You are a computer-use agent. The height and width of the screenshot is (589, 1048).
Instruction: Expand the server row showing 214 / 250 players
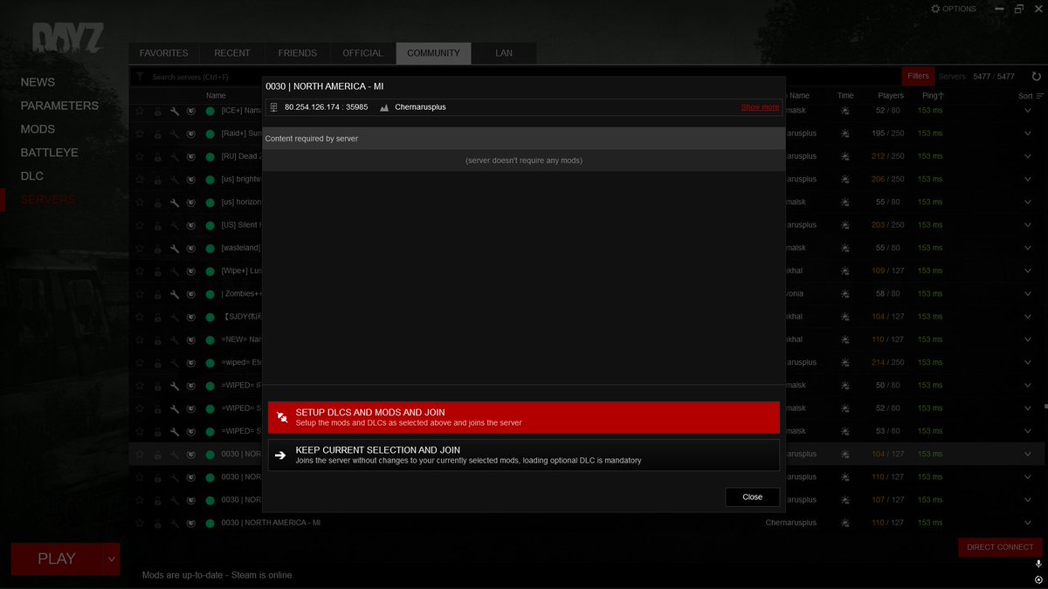[1028, 362]
